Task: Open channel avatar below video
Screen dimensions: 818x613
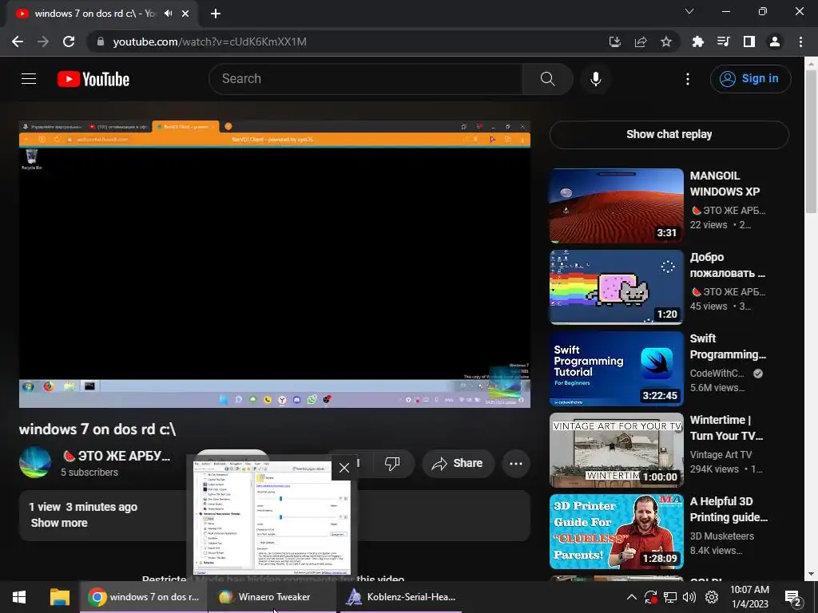Action: coord(35,462)
